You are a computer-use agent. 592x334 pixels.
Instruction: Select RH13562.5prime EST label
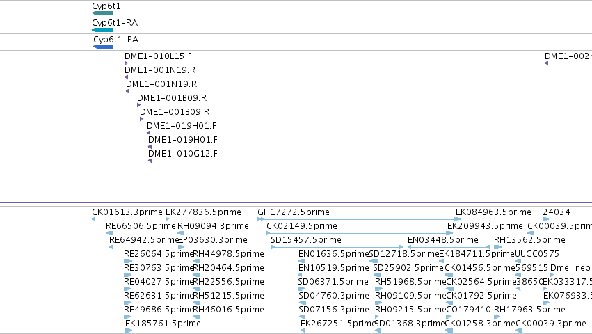click(x=529, y=240)
